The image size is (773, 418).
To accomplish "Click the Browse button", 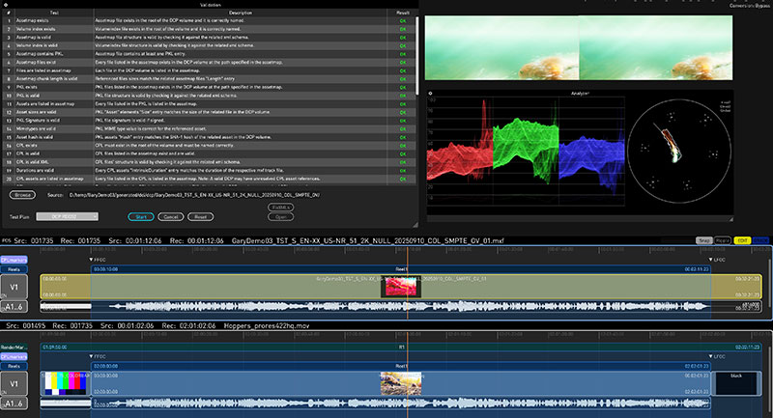I will coord(21,194).
